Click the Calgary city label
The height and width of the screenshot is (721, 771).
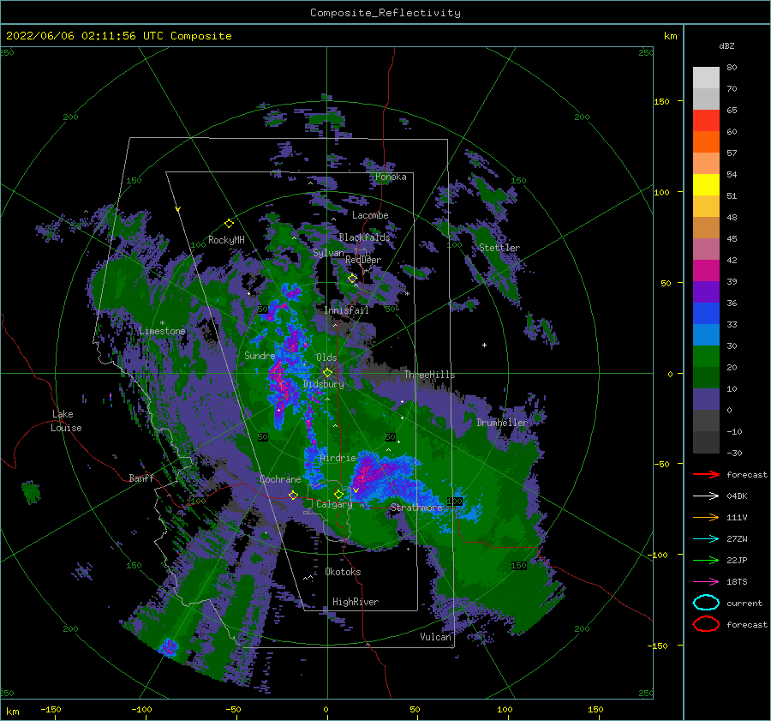point(334,504)
